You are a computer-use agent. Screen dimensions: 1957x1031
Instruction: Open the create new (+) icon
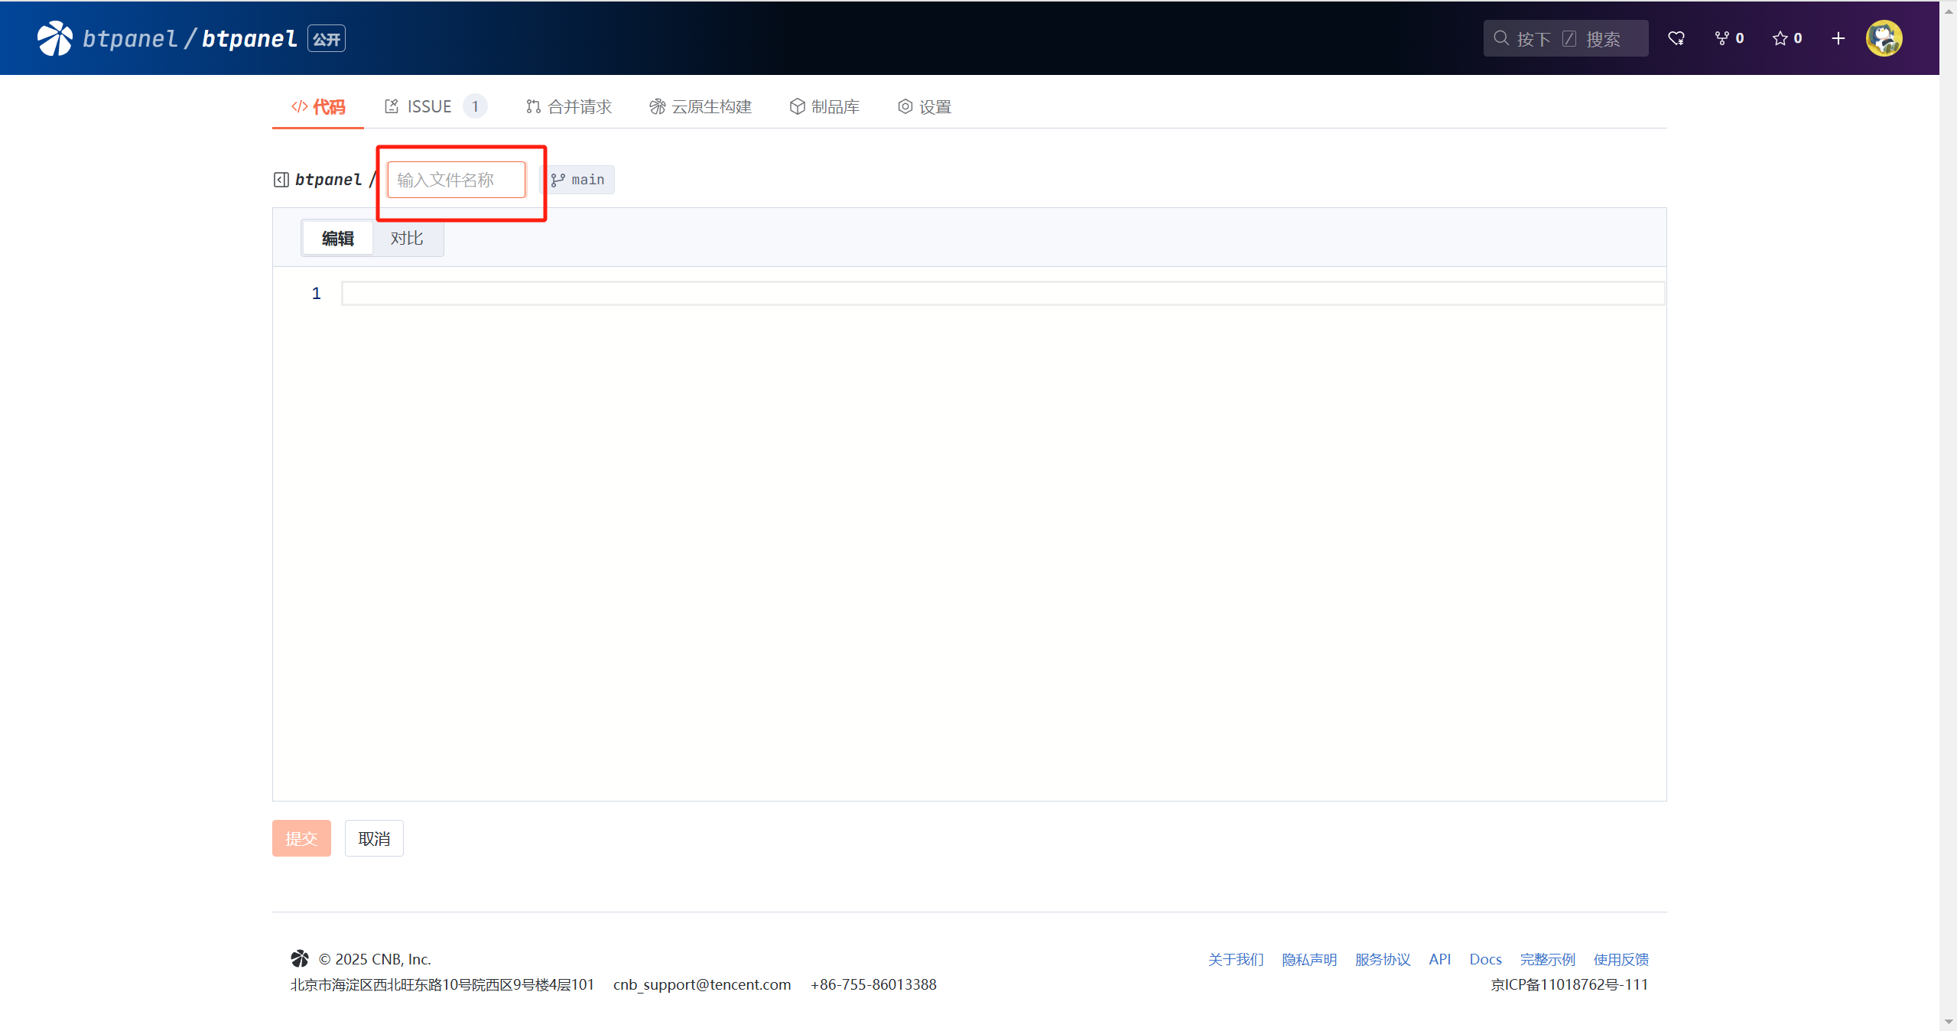click(1837, 37)
